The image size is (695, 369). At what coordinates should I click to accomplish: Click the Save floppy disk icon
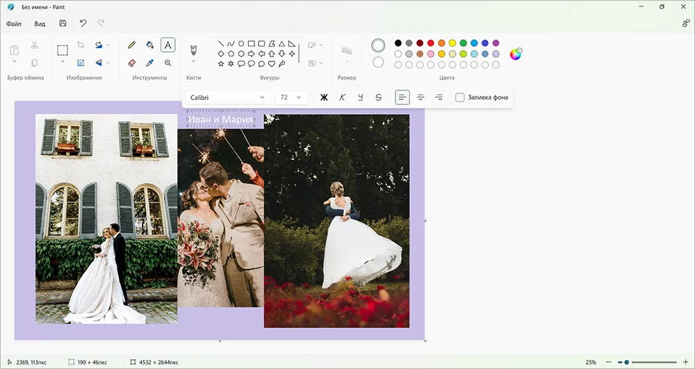coord(63,24)
